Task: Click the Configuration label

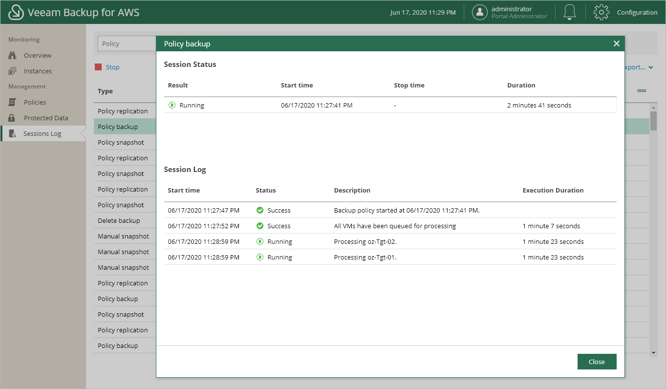Action: 637,12
